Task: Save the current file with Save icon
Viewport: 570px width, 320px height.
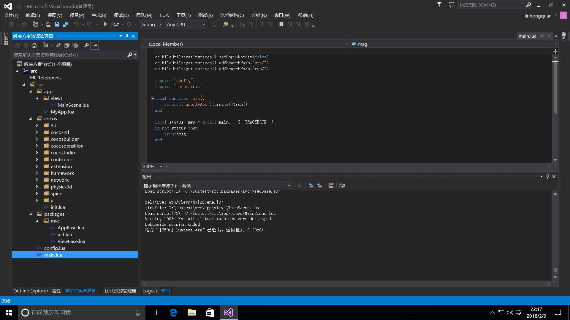Action: click(x=57, y=24)
